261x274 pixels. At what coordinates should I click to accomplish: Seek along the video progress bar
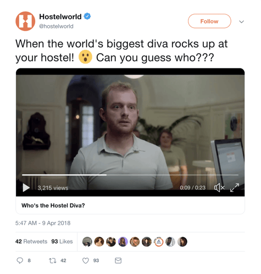pos(130,175)
